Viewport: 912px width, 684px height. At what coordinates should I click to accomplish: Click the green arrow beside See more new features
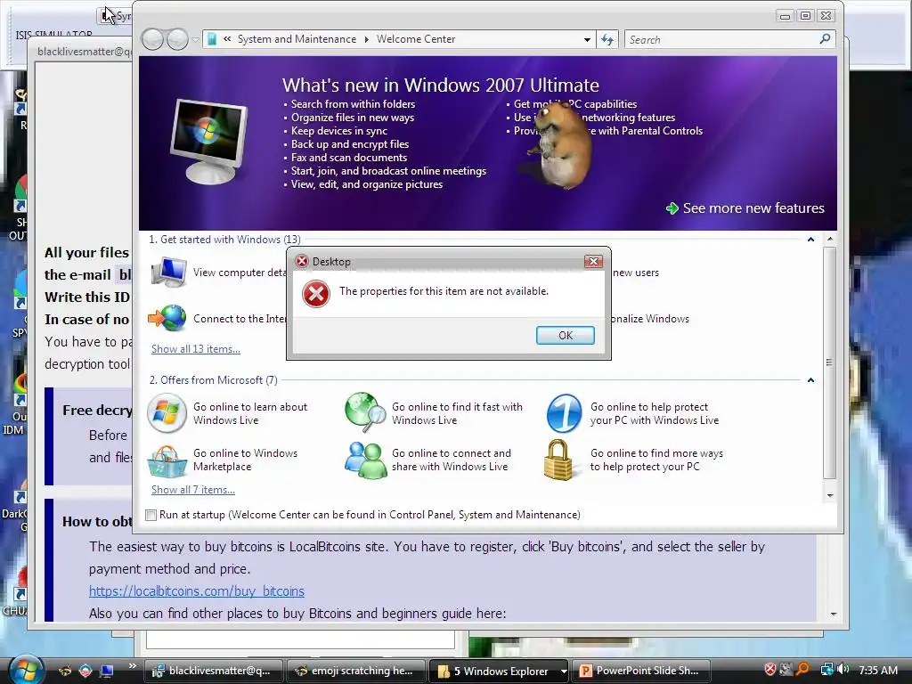click(672, 208)
